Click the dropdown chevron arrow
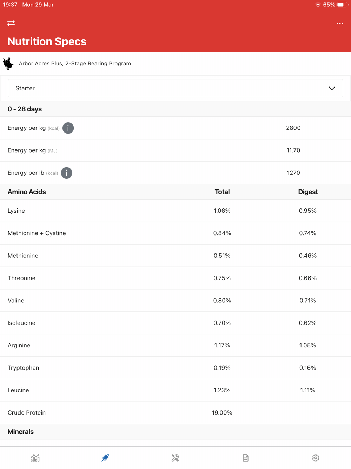 pos(332,88)
